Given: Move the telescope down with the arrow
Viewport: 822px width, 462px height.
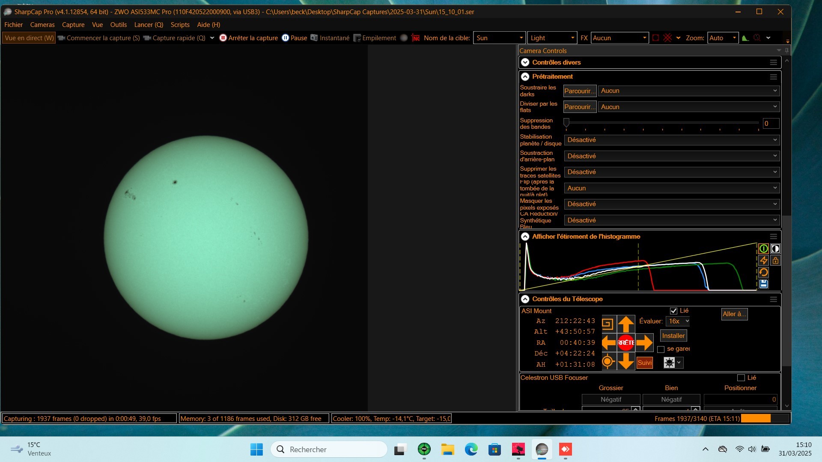Looking at the screenshot, I should tap(626, 361).
